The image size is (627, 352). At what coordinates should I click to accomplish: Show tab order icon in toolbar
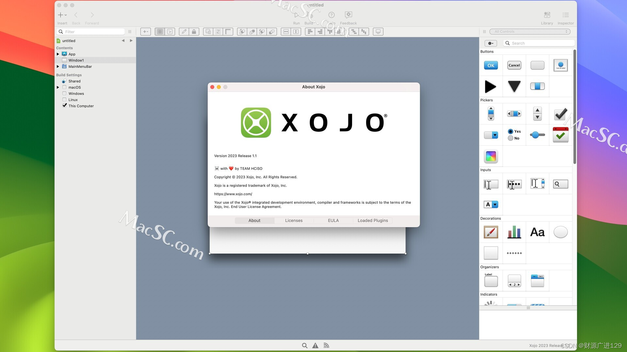218,32
